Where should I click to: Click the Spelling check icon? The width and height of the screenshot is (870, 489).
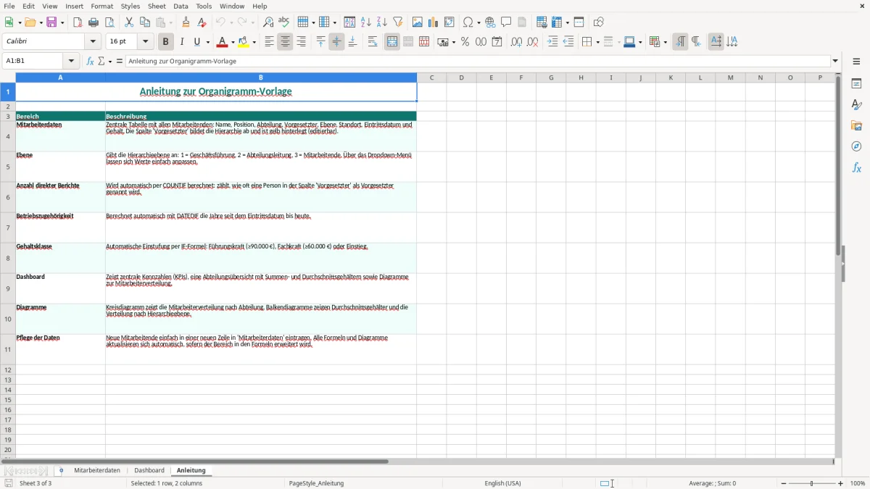click(284, 22)
